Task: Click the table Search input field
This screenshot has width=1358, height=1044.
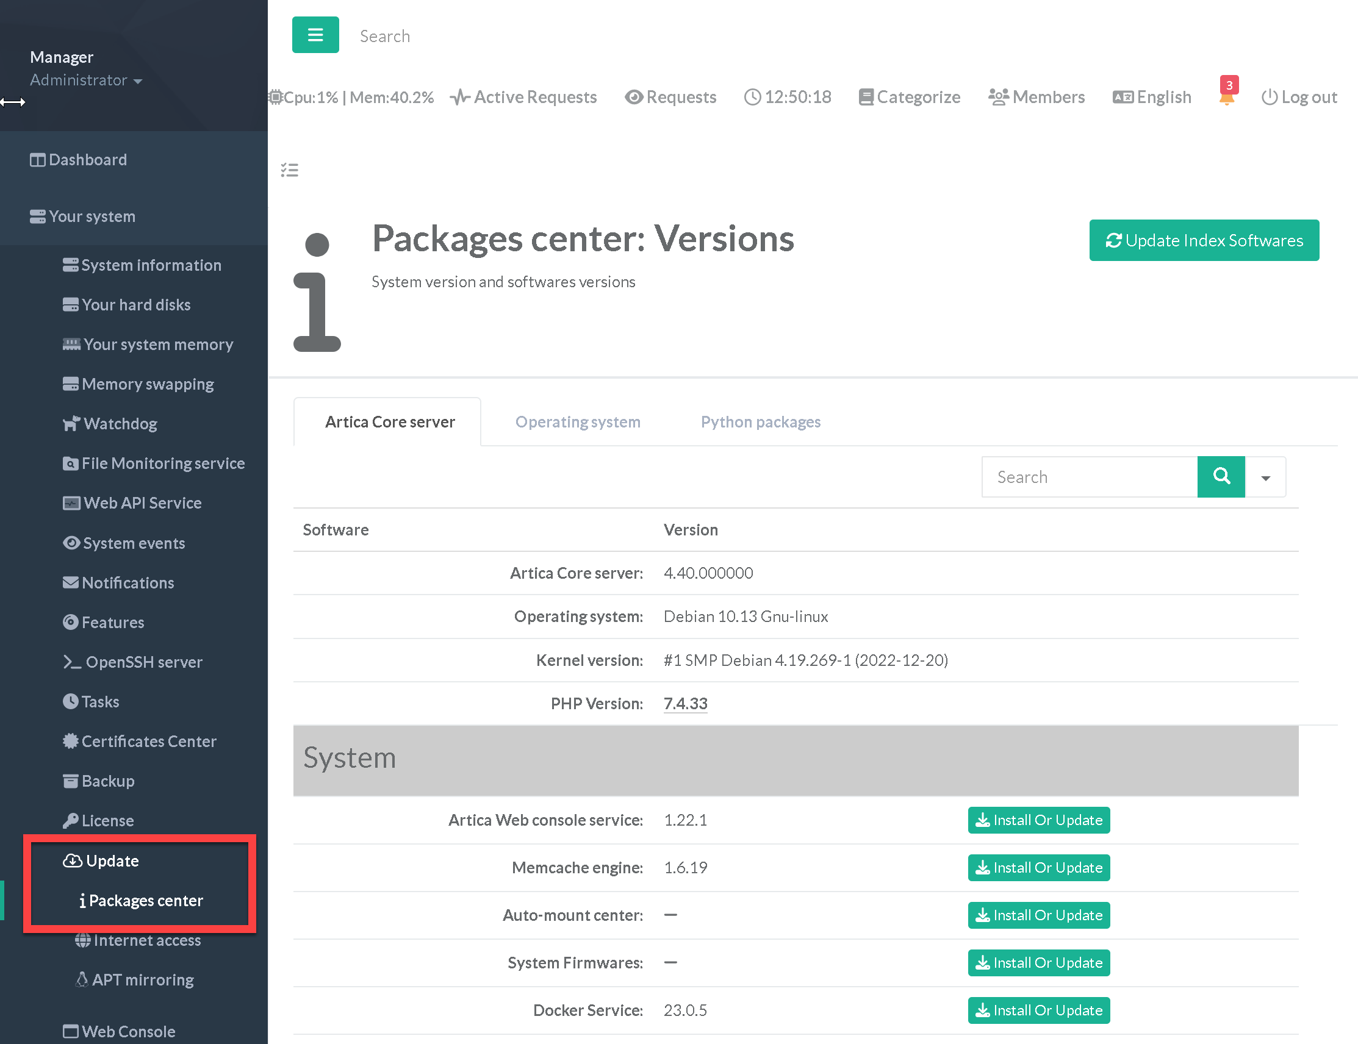Action: pos(1089,477)
